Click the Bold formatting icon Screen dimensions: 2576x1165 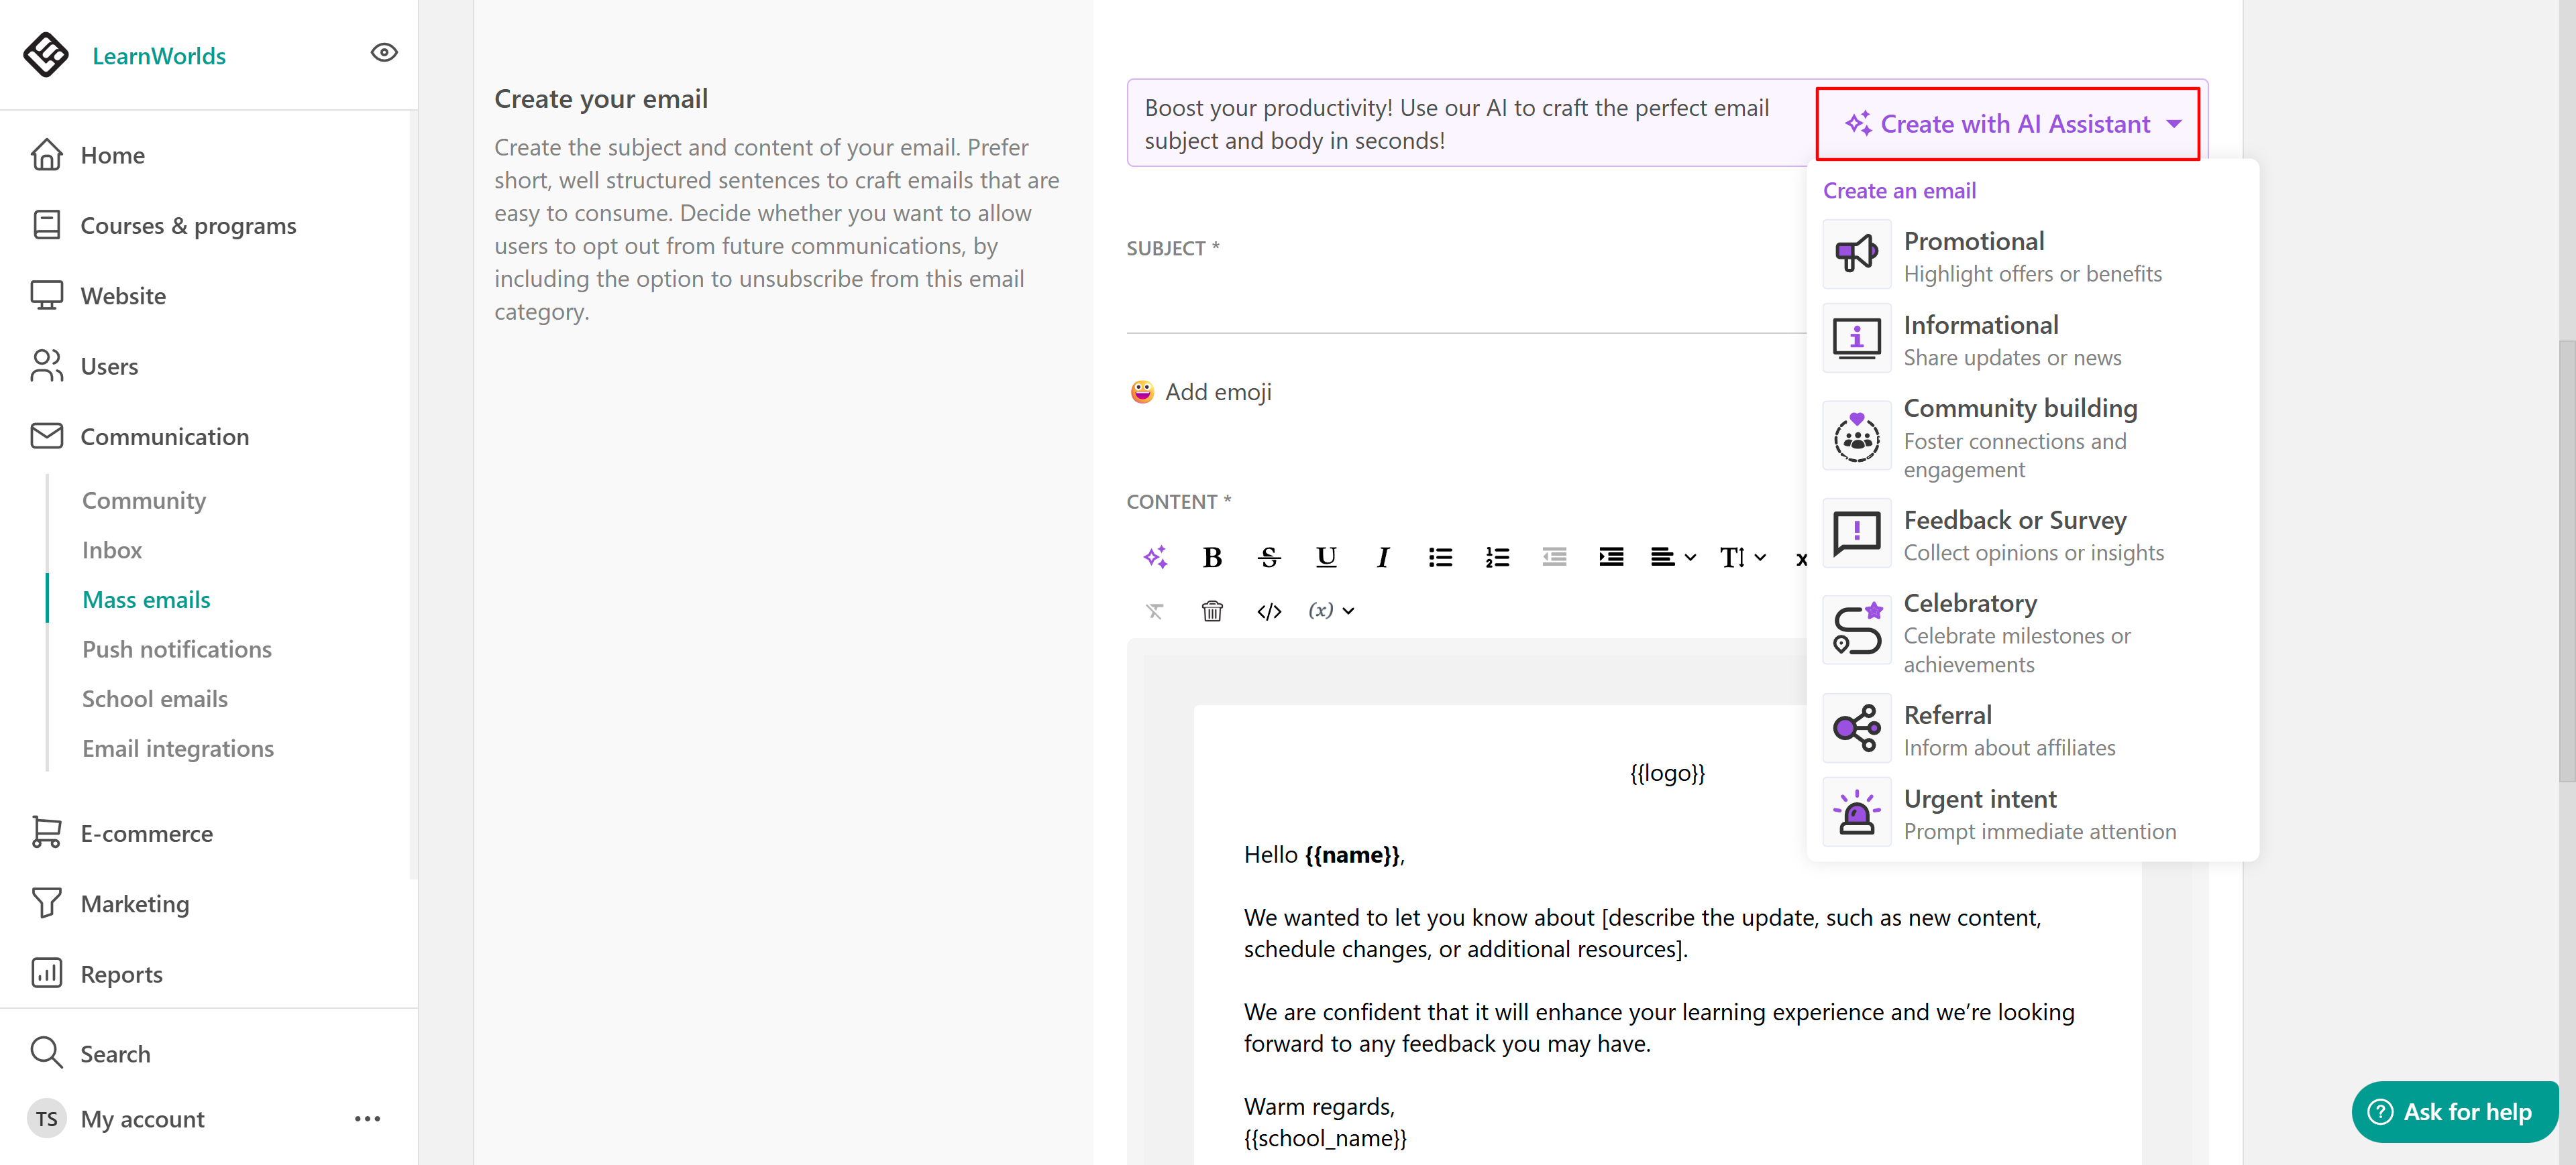tap(1212, 558)
